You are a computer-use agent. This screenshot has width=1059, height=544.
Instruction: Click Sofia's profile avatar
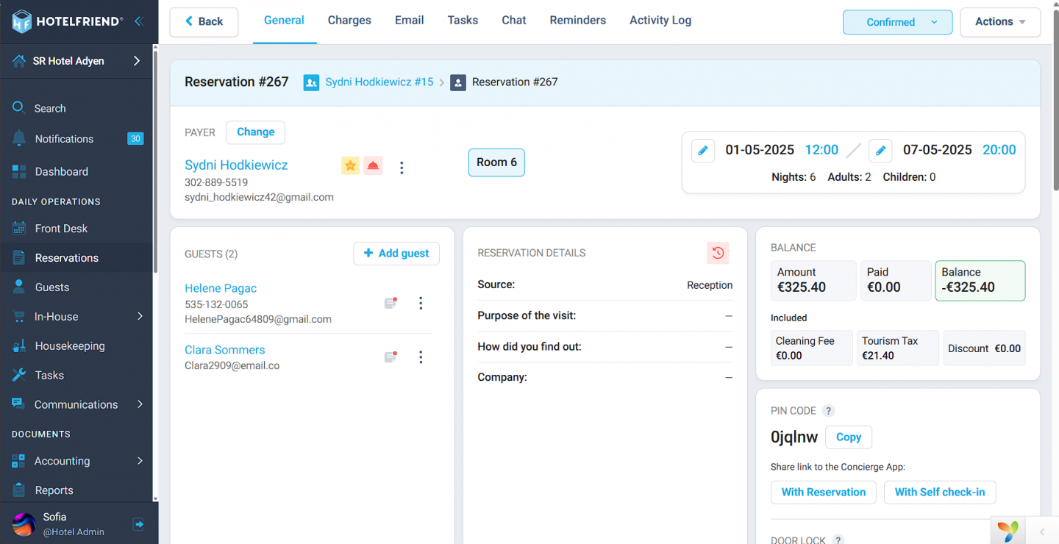pyautogui.click(x=24, y=524)
